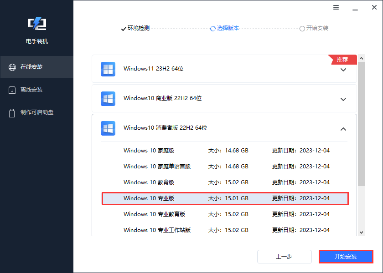Screen dimensions: 383x273
Task: Open the 制作可启动盘 tool
Action: click(x=36, y=113)
